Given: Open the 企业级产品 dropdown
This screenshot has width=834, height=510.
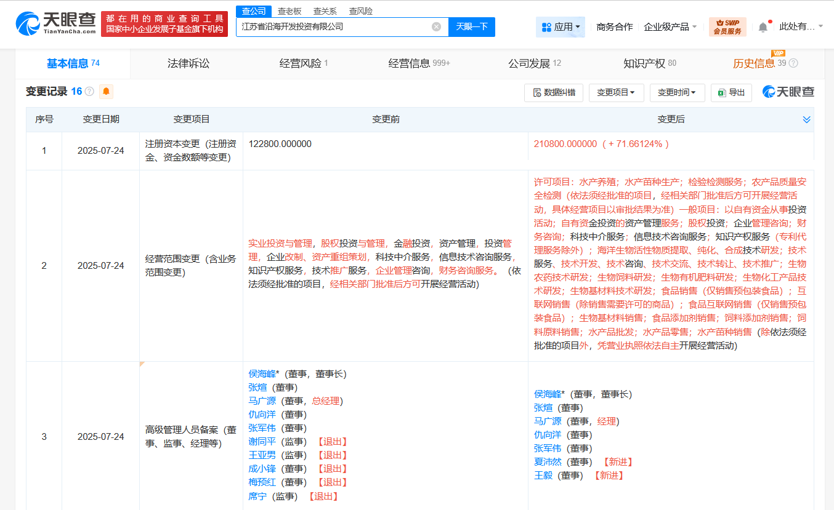Looking at the screenshot, I should [670, 27].
